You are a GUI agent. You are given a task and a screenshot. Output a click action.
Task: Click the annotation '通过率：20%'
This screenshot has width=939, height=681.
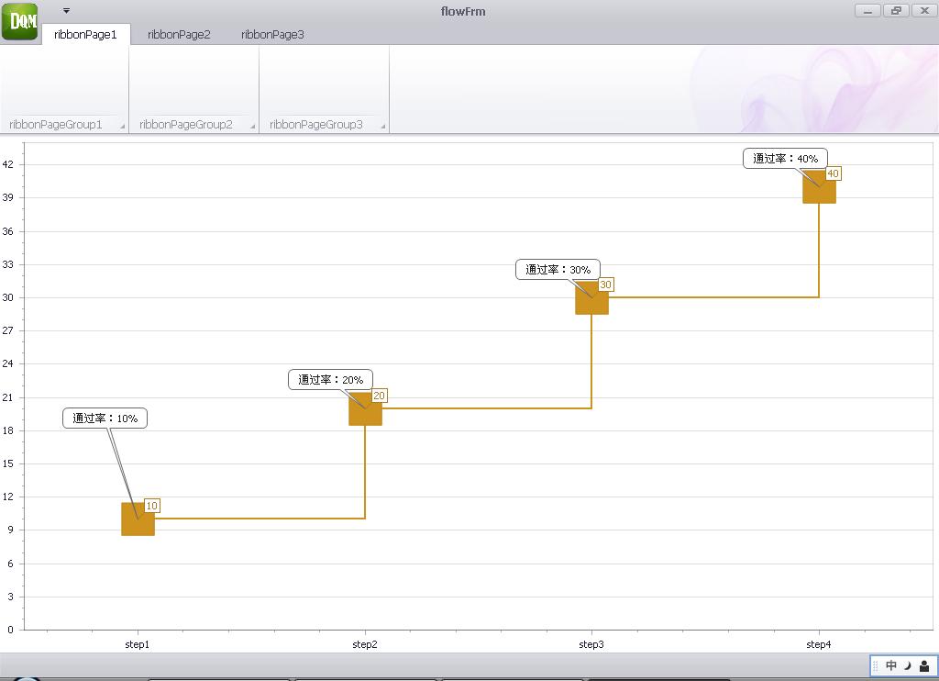point(330,379)
